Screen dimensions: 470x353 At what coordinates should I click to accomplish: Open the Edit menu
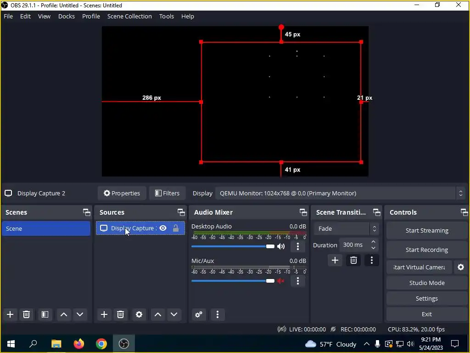(x=26, y=16)
